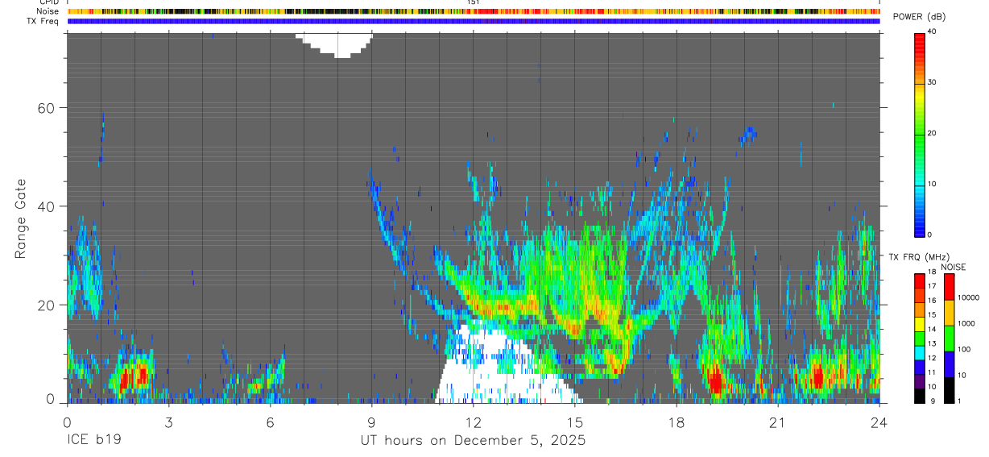Click hour tick label 12 on time axis

474,422
